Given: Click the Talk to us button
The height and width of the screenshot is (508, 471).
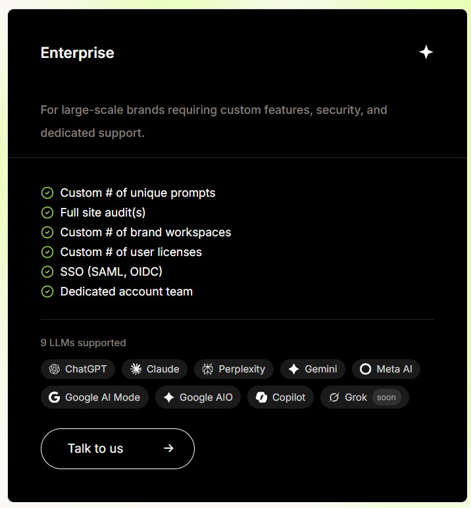Looking at the screenshot, I should (x=118, y=449).
